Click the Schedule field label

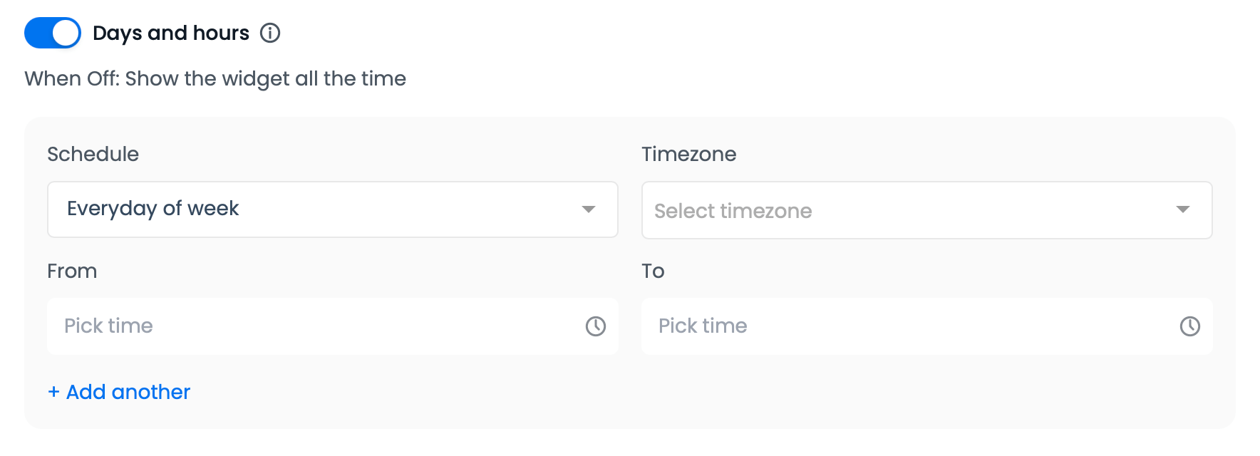93,154
